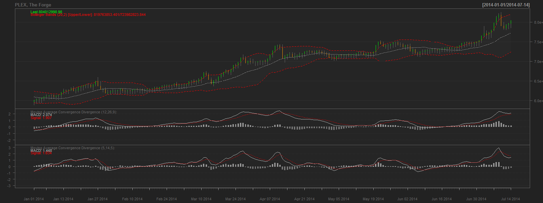Click the 'MACD: 2.074' value
543x203 pixels.
coord(41,115)
